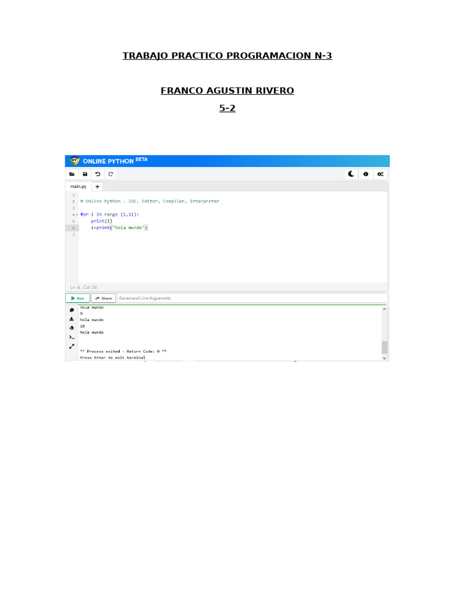Image resolution: width=455 pixels, height=607 pixels.
Task: Open the info icon
Action: pyautogui.click(x=366, y=174)
